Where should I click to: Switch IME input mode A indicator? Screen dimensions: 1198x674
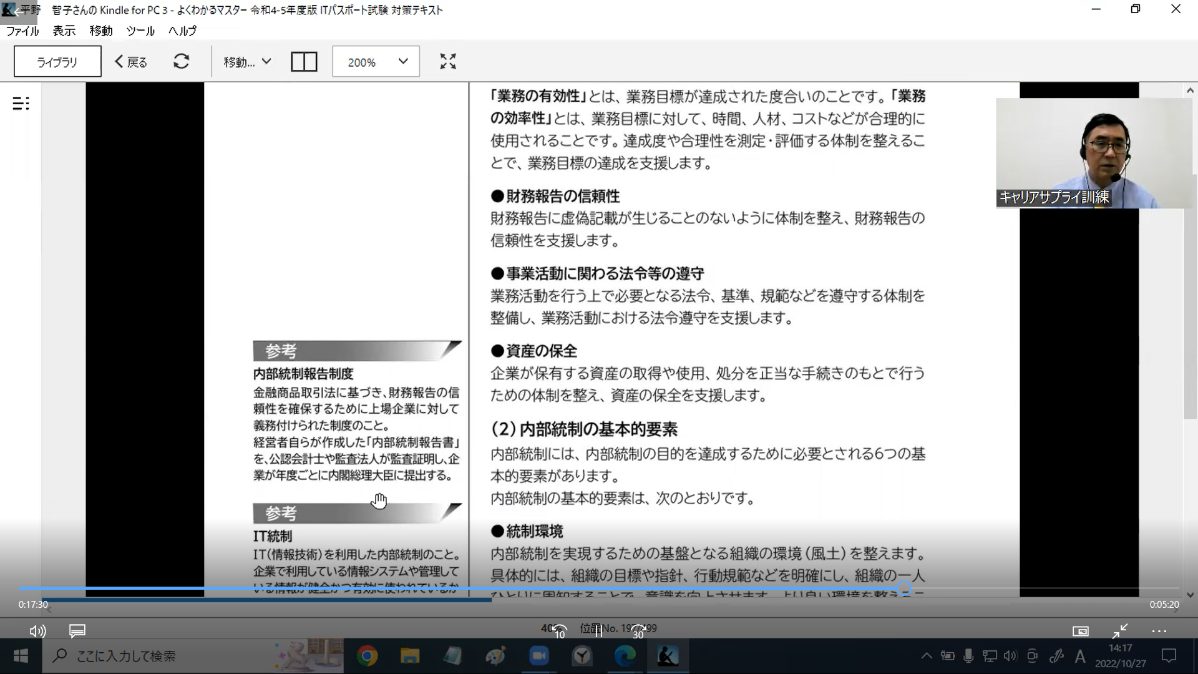[1080, 656]
